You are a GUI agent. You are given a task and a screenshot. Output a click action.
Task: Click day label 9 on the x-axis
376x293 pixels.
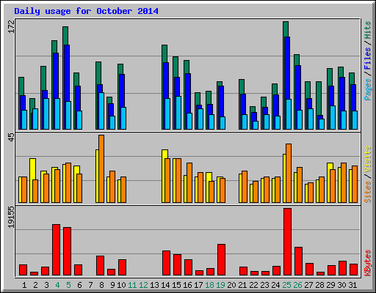[x=112, y=285]
